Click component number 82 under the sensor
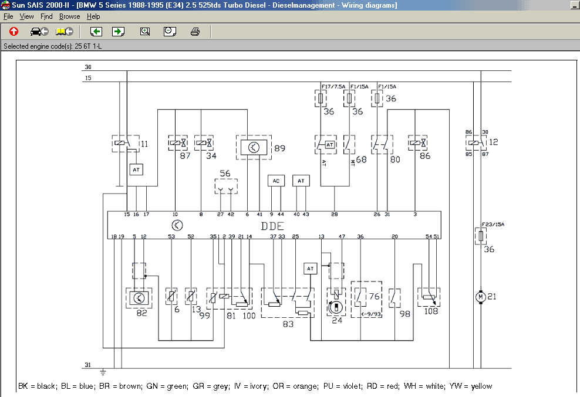 click(141, 313)
